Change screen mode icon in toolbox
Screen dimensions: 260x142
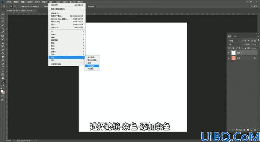(x=3, y=100)
